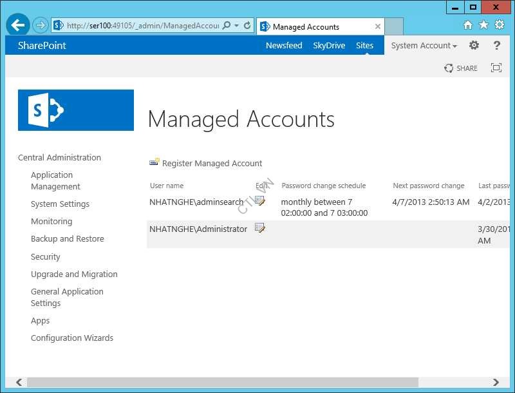Screen dimensions: 515x393
Task: Click the SharePoint favicon in address bar
Action: click(x=58, y=25)
